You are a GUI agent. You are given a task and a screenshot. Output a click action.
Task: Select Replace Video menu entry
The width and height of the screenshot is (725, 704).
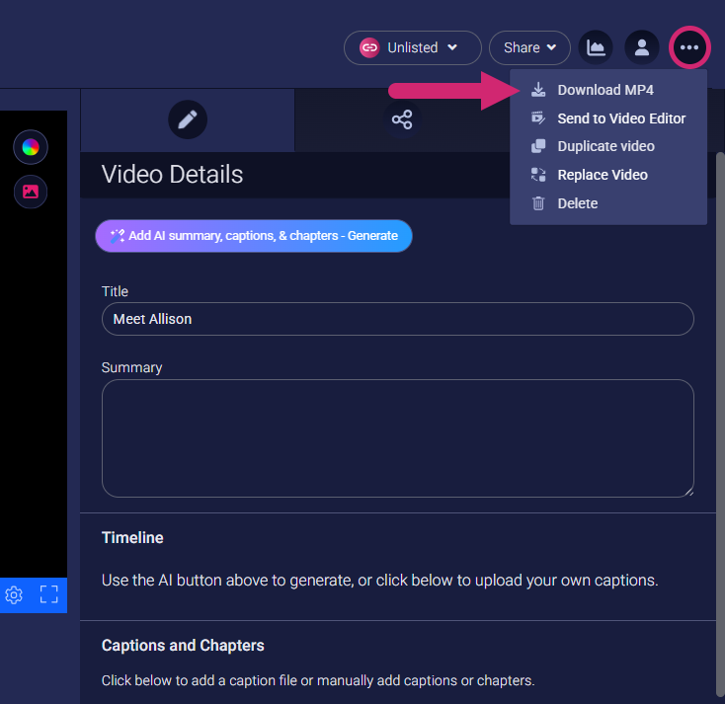(x=608, y=175)
